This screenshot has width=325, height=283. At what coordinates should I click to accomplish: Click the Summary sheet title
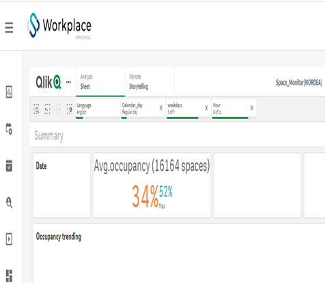point(49,136)
